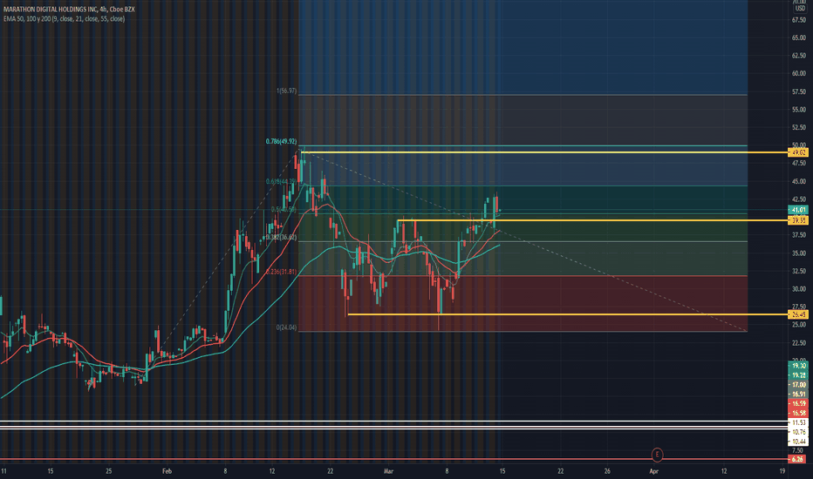Click the yellow 39.55 price label
Image resolution: width=813 pixels, height=479 pixels.
point(797,220)
